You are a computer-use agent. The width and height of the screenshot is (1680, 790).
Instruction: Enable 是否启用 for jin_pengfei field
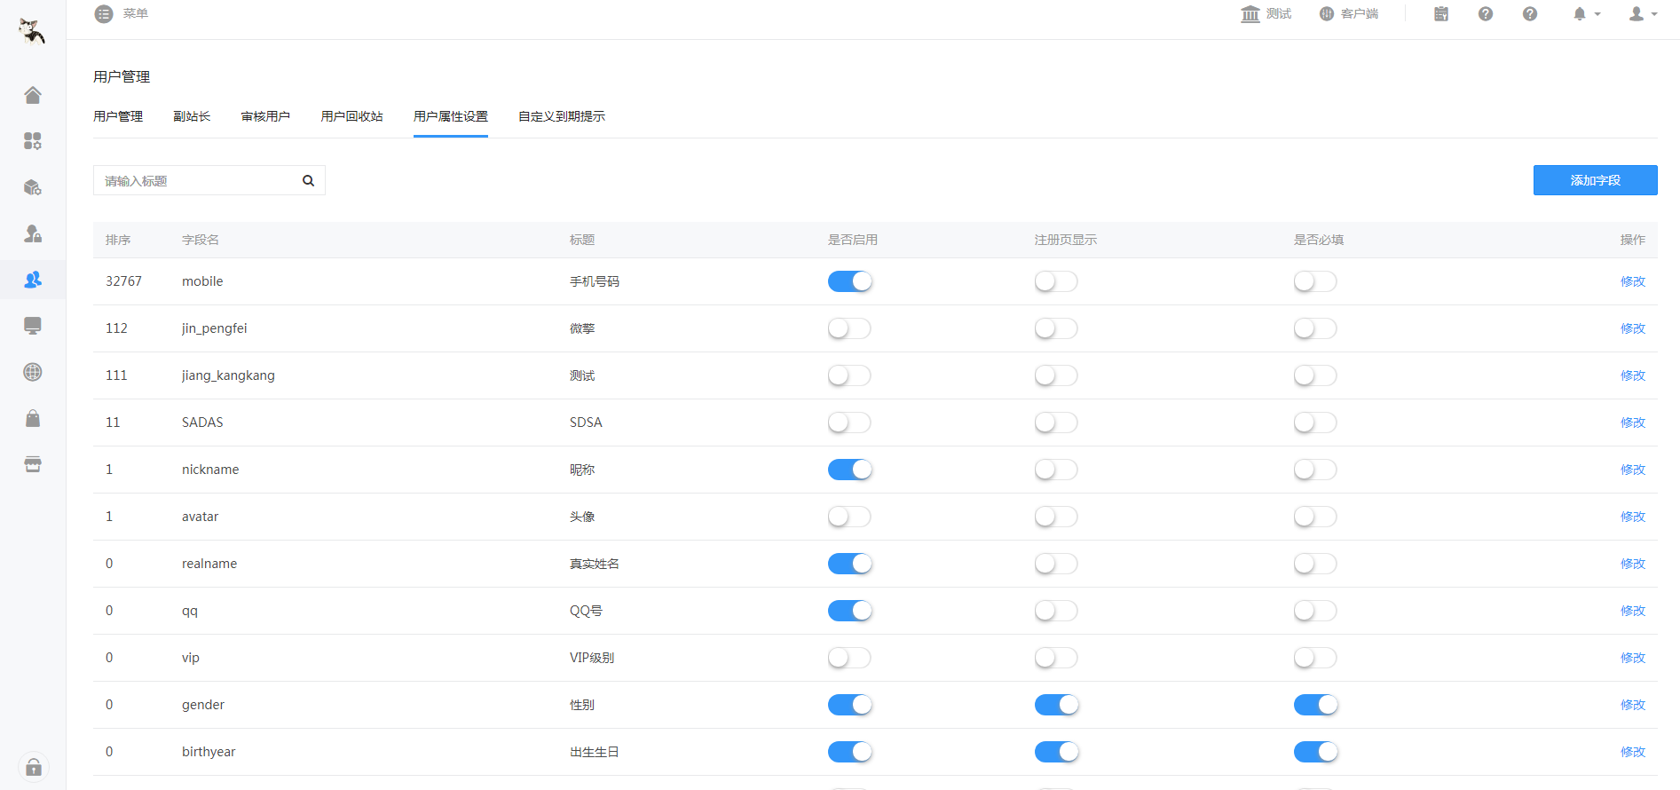(x=850, y=328)
